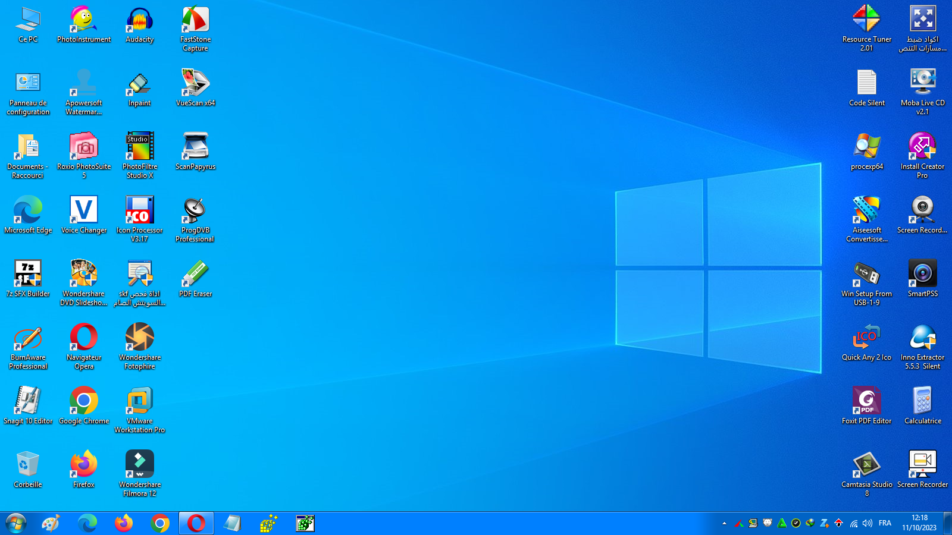Select the Install Creator Pro shortcut
The height and width of the screenshot is (535, 952).
(x=923, y=156)
